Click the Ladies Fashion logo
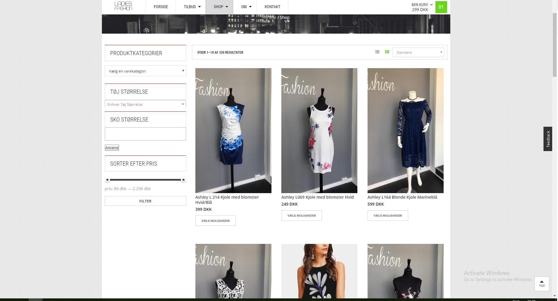The image size is (558, 301). 123,6
